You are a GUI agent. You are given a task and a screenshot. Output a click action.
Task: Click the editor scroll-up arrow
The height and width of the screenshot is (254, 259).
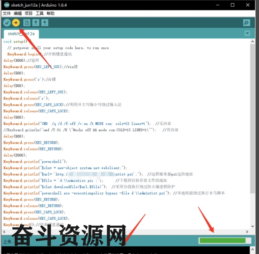(x=252, y=42)
